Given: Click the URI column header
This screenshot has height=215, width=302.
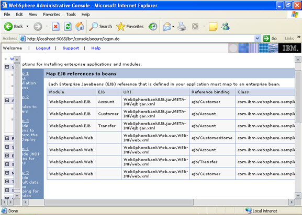Looking at the screenshot, I should click(155, 92).
